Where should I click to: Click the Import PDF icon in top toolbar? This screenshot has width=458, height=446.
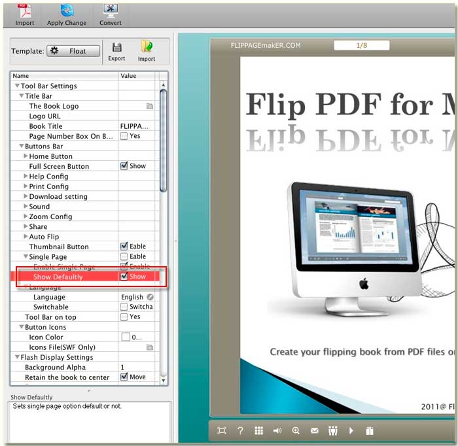[25, 11]
